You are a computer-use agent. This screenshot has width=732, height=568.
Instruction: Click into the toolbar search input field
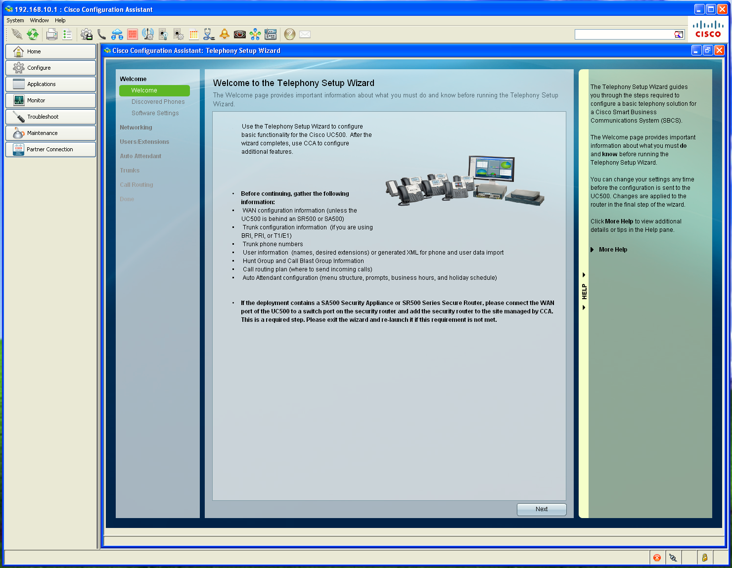click(x=624, y=34)
